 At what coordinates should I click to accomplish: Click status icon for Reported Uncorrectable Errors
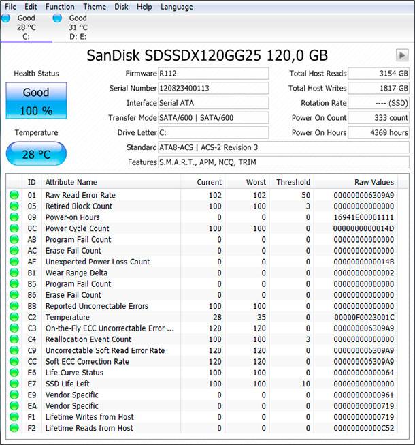(14, 306)
